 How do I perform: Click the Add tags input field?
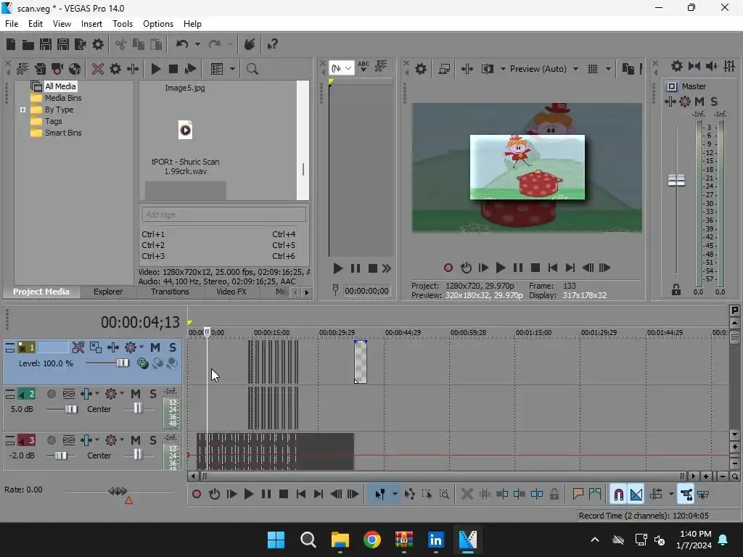pos(223,215)
